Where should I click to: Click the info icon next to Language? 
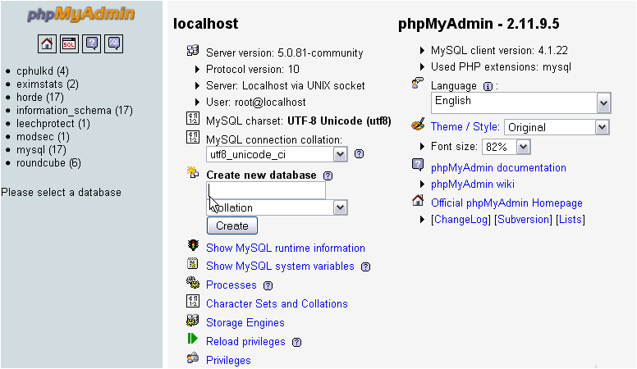(488, 86)
